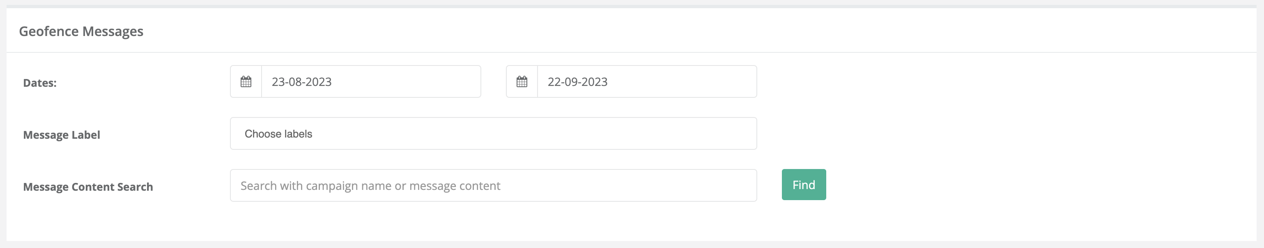Run the search with Find

pyautogui.click(x=803, y=185)
